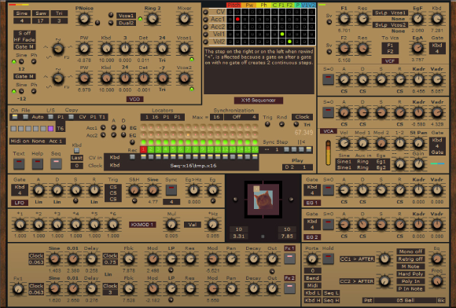456x308 pixels.
Task: Open the Saw waveform selector
Action: [40, 13]
